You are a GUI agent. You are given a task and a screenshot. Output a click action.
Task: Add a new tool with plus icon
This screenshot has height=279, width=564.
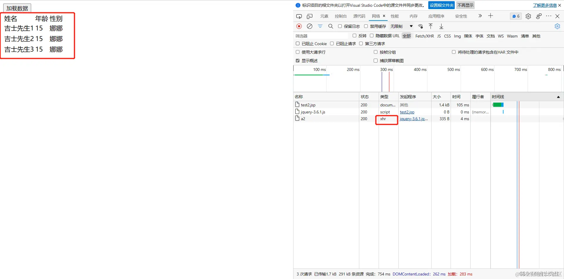point(491,16)
